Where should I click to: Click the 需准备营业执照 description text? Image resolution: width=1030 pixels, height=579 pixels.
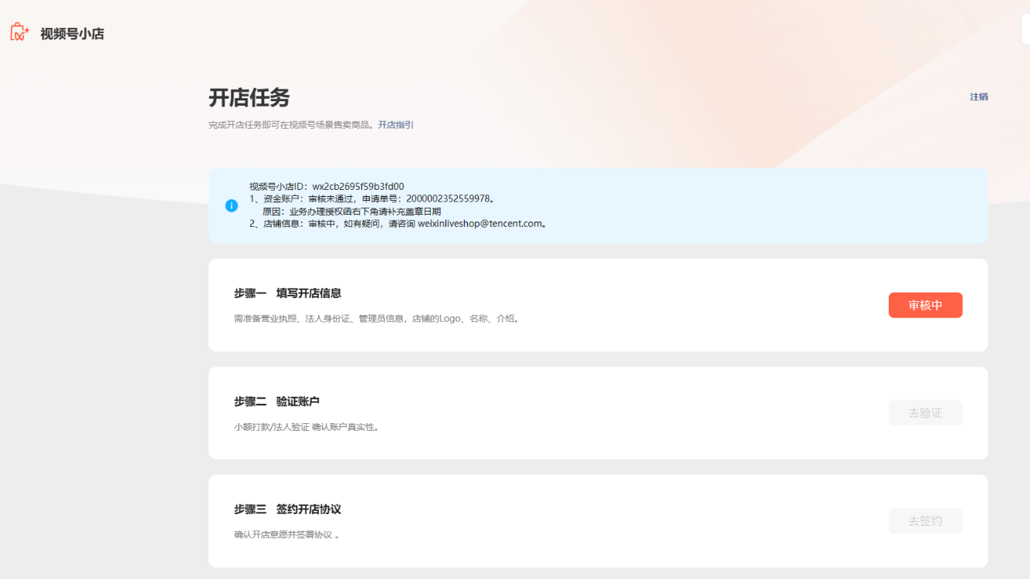(x=377, y=318)
